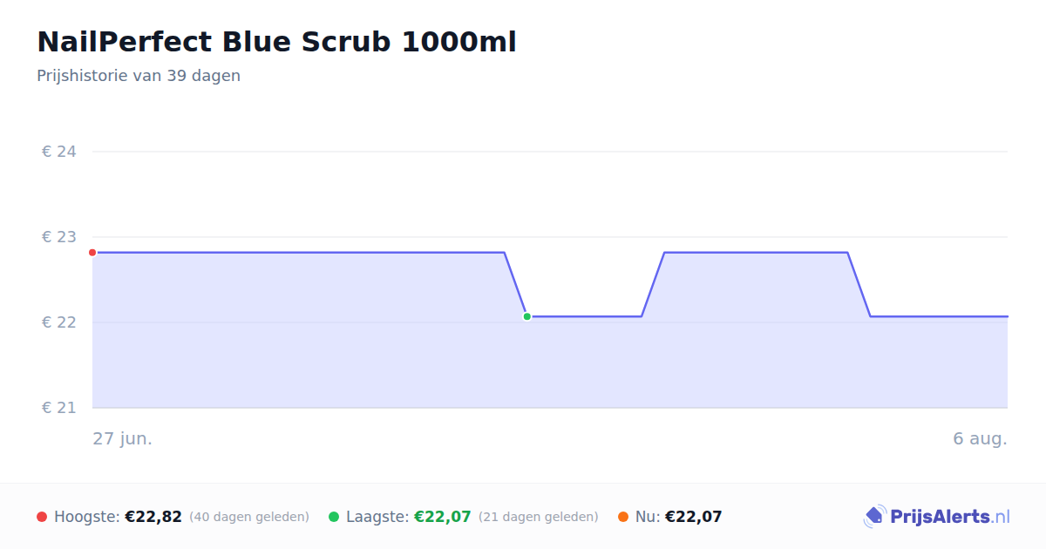Click the green Laagste legend dot

pyautogui.click(x=334, y=517)
